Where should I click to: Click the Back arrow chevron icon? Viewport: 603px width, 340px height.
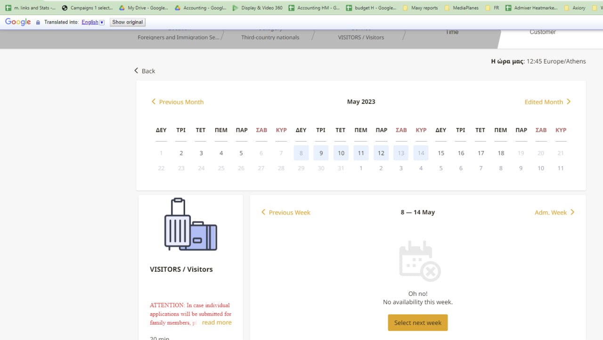click(x=136, y=71)
